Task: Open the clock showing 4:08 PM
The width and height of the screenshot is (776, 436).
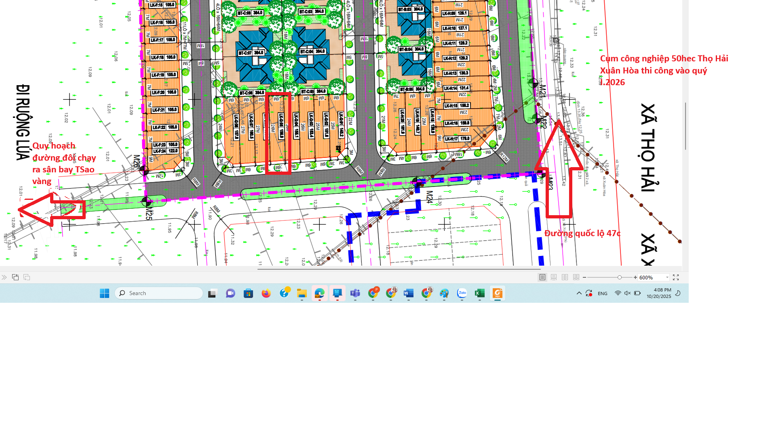Action: pos(658,293)
